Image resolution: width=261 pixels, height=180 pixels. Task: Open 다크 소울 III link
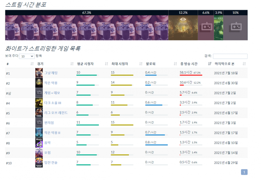tap(53, 103)
